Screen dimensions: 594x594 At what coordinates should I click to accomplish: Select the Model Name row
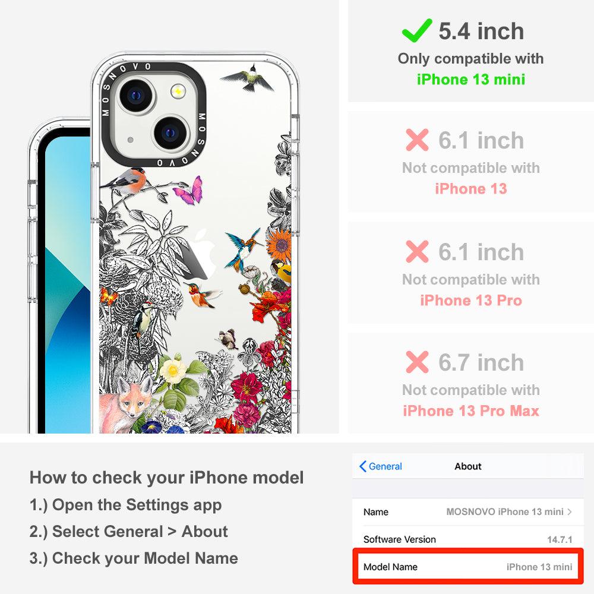pyautogui.click(x=468, y=567)
